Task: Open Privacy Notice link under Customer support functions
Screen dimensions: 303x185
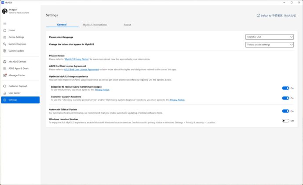Action: click(x=177, y=100)
